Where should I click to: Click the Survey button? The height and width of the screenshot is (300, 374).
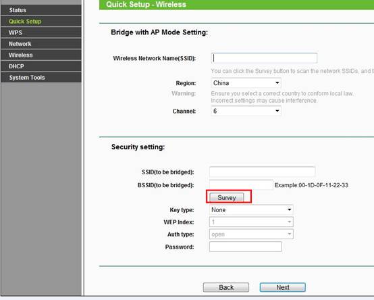click(227, 197)
